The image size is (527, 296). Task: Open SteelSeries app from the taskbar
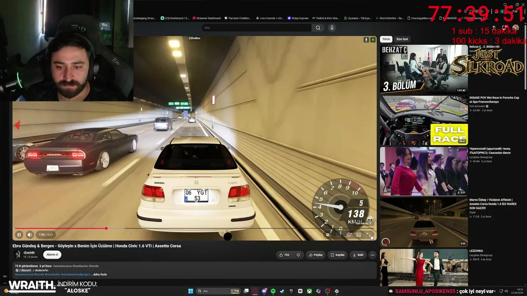(x=336, y=291)
